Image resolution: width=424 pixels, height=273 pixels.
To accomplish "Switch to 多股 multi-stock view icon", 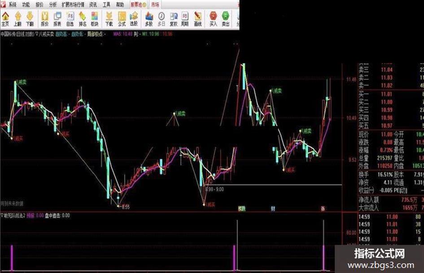I will pos(149,19).
